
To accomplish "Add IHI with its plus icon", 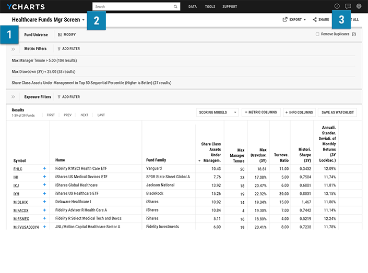I will (x=44, y=177).
